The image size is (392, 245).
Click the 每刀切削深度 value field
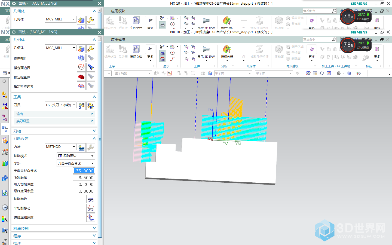point(84,184)
